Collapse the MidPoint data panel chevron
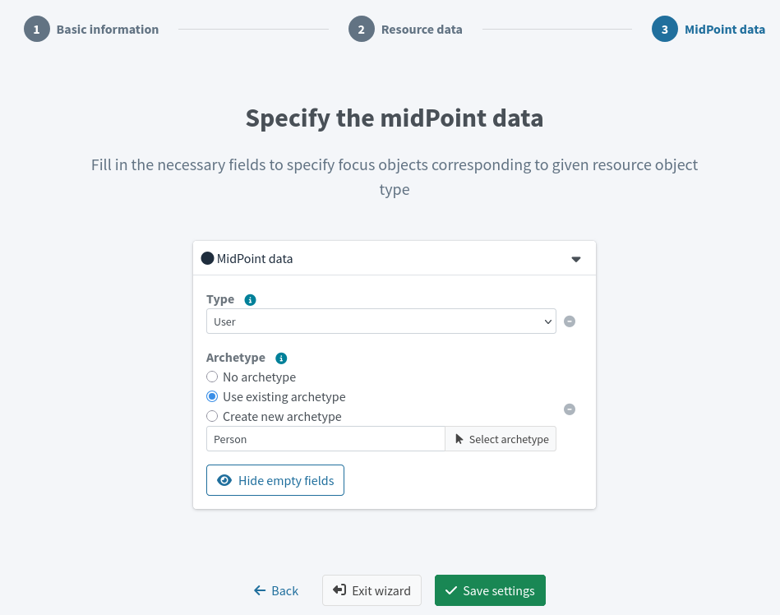The width and height of the screenshot is (780, 615). coord(575,258)
